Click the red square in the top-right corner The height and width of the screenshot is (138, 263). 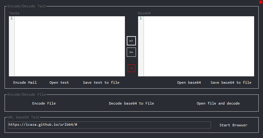261,2
